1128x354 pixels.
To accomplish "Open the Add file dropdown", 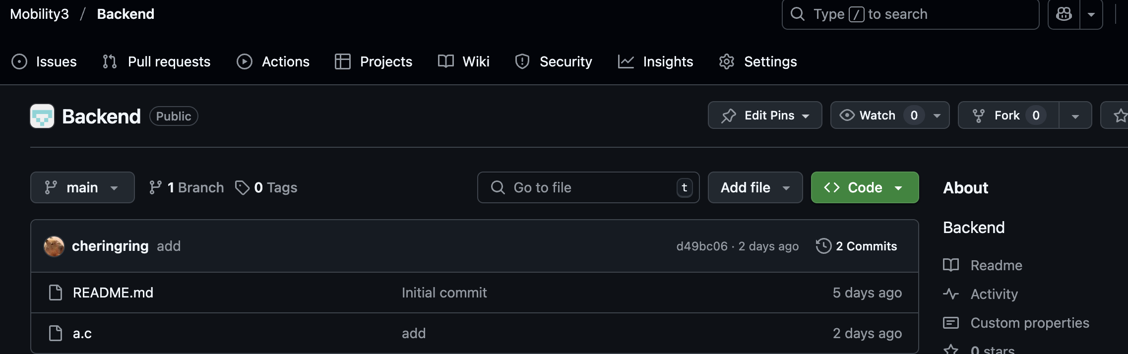I will (x=755, y=187).
